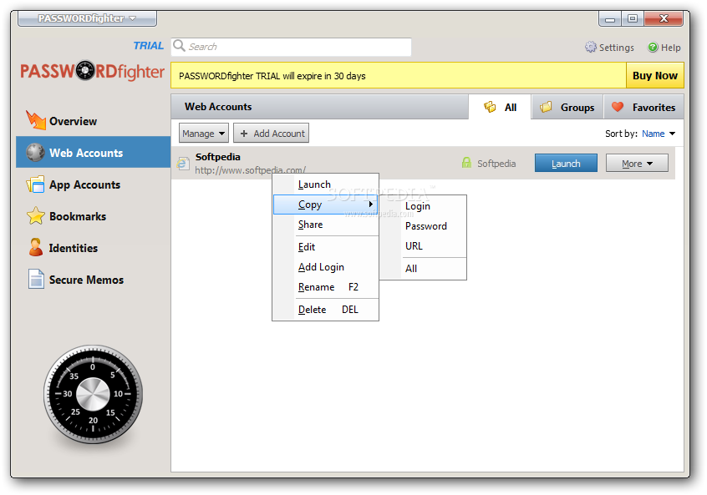
Task: Click the http://www.softpedia.com/ URL text
Action: [250, 170]
